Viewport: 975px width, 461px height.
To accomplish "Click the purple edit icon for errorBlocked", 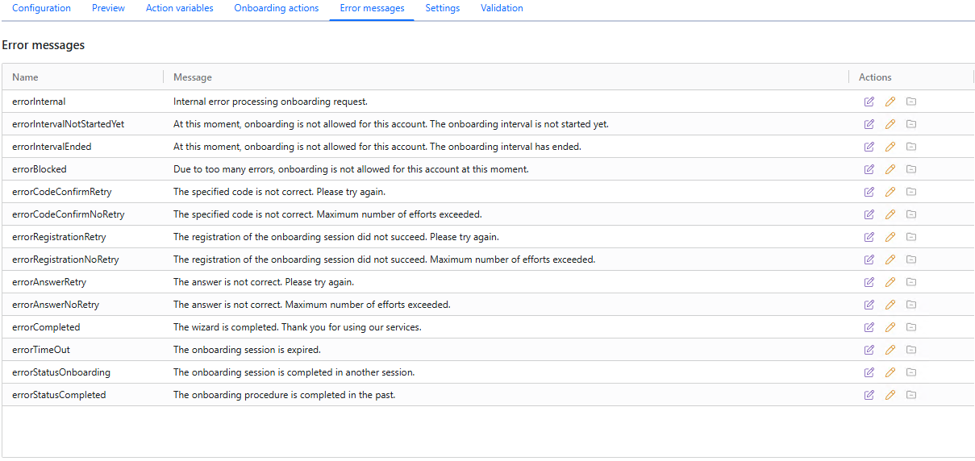I will click(x=869, y=169).
